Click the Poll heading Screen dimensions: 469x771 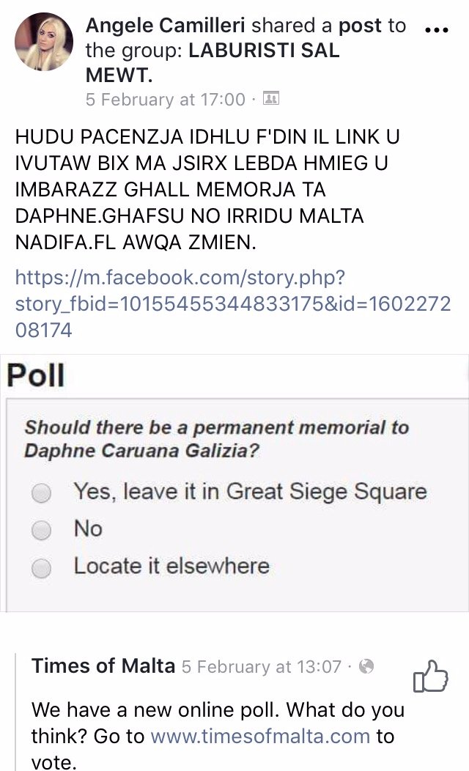[34, 375]
